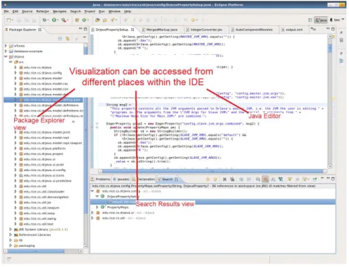Screen dimensions: 349x267
Task: Switch to the Declaration tab
Action: pos(143,179)
